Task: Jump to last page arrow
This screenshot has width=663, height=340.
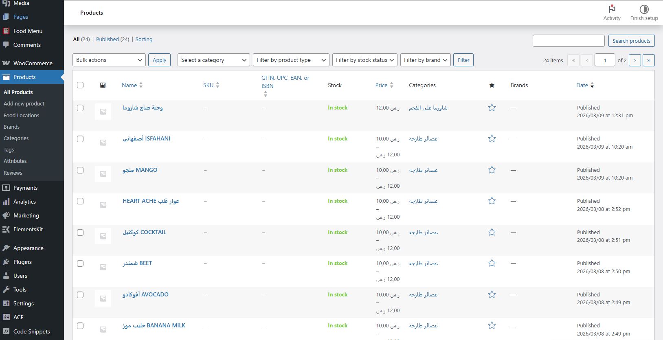Action: (649, 60)
